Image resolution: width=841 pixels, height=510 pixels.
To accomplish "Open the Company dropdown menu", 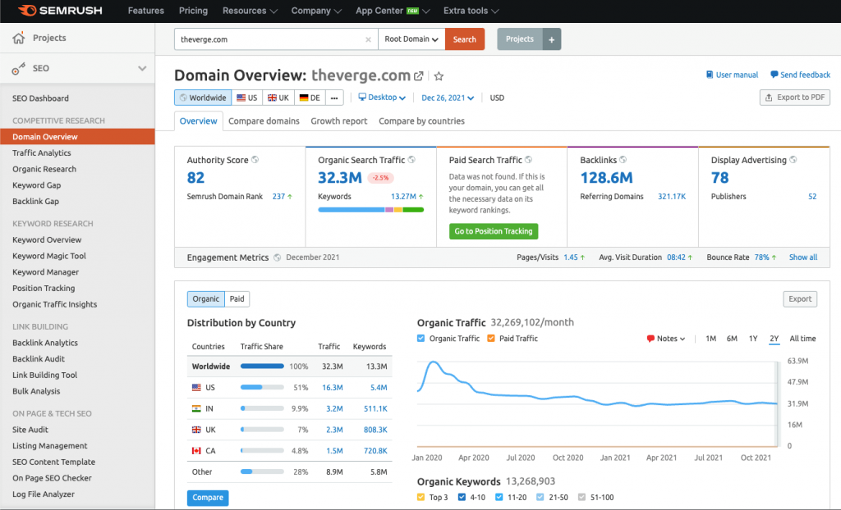I will tap(316, 11).
